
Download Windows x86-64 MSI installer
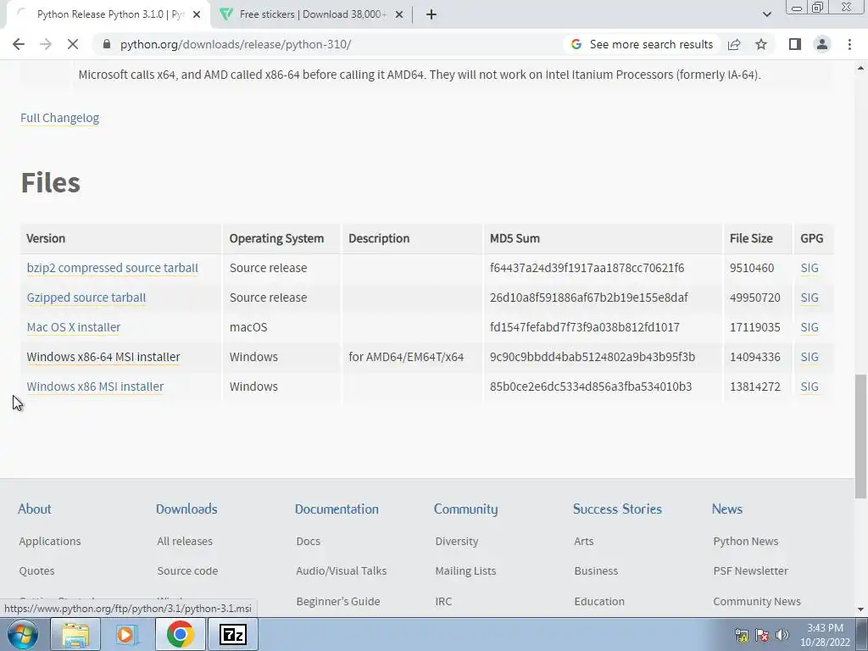pyautogui.click(x=103, y=357)
